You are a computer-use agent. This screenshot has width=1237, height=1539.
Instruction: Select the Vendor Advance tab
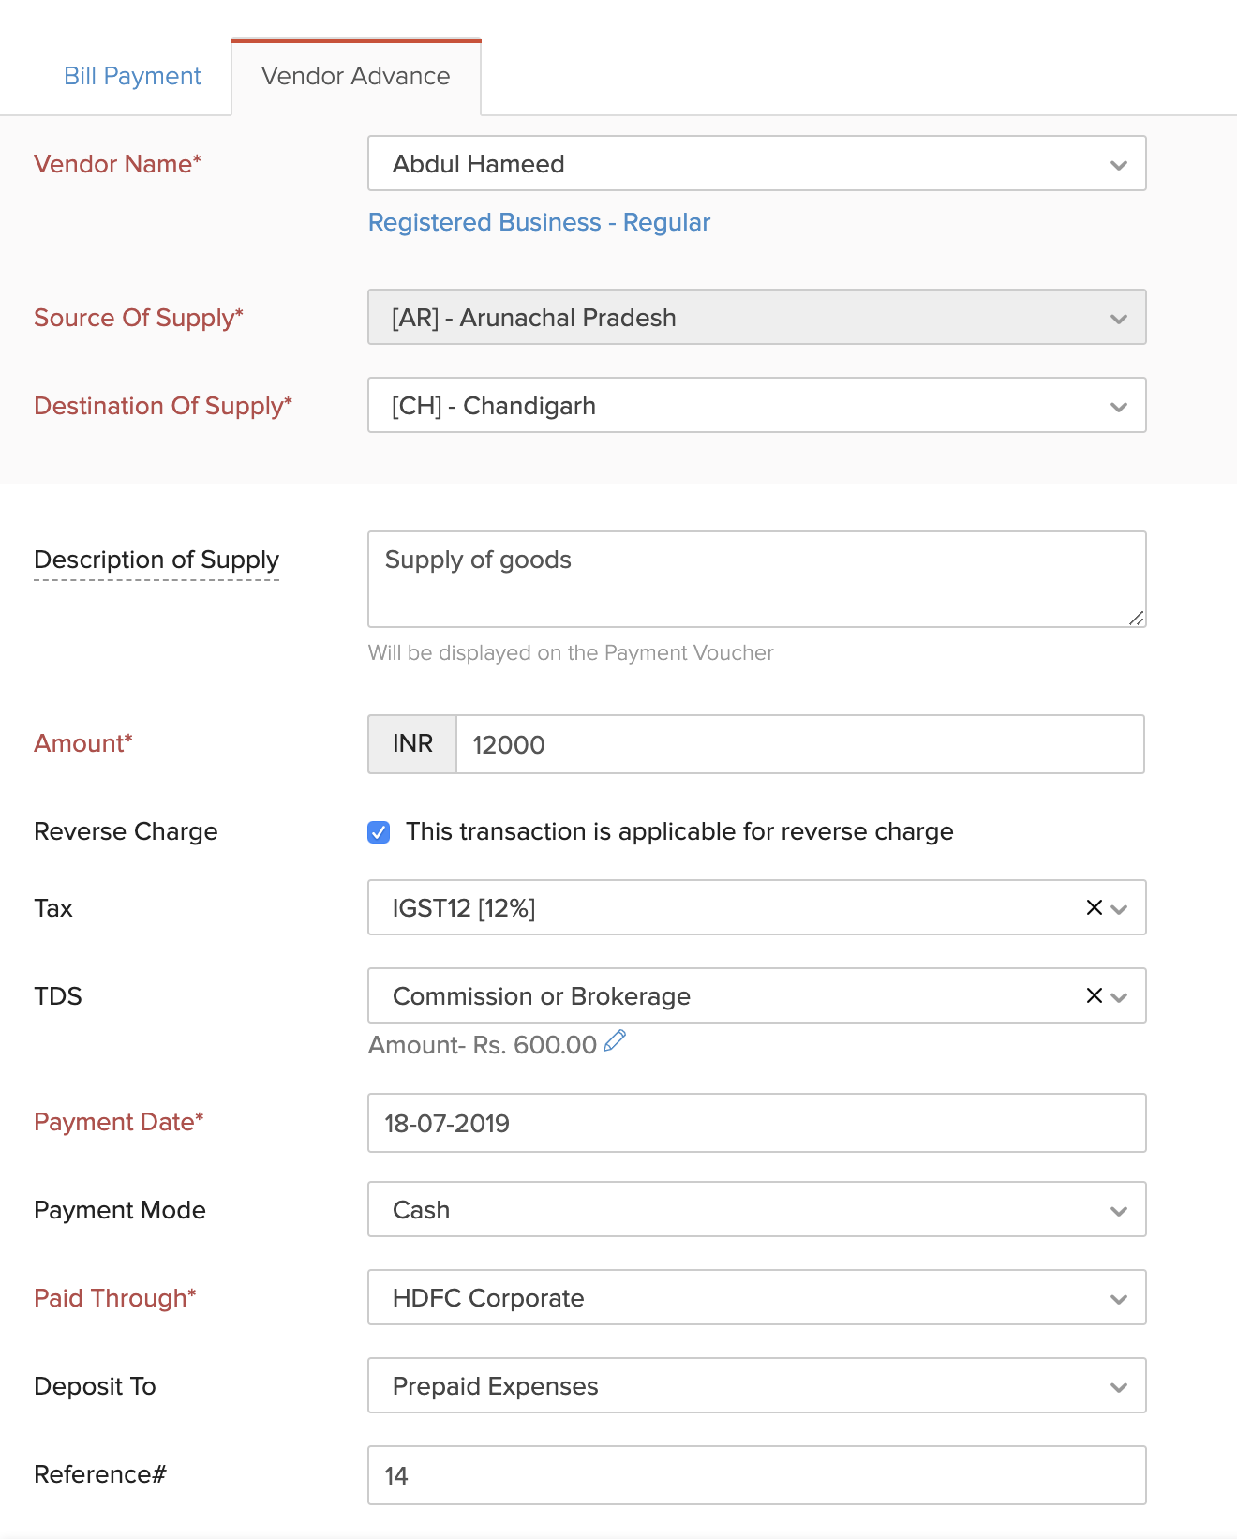click(x=355, y=76)
